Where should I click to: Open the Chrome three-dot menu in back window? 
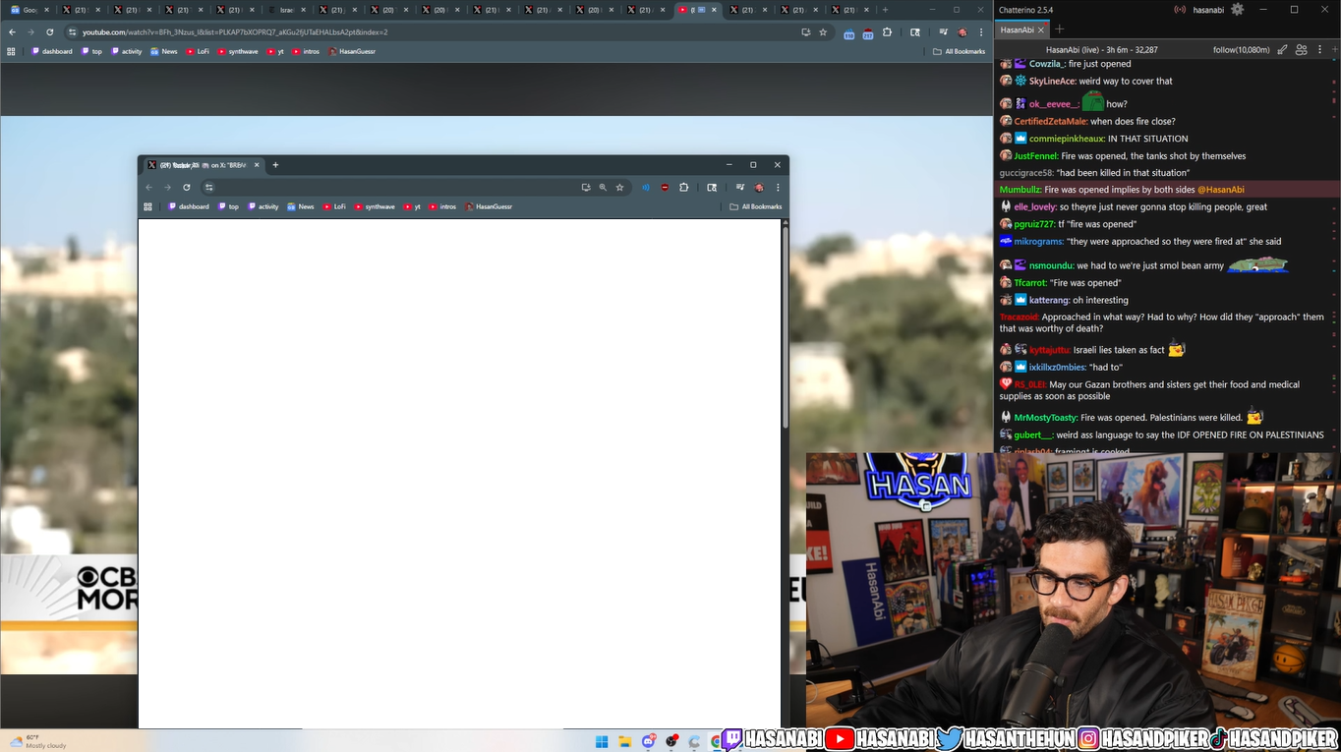tap(981, 31)
